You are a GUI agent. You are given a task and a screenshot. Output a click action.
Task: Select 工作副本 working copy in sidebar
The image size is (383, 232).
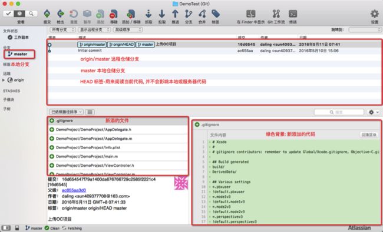18,37
